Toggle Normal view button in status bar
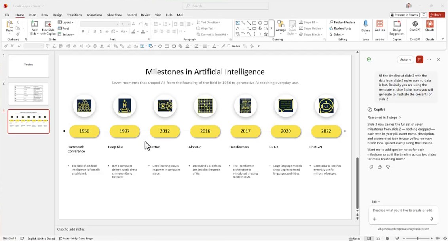 (x=369, y=239)
